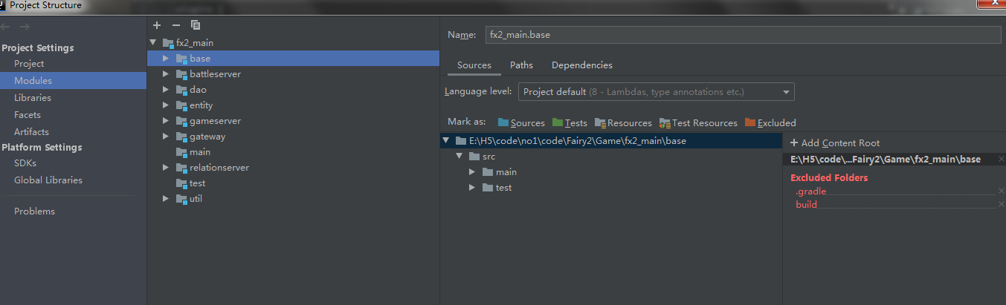This screenshot has width=1006, height=305.
Task: Open the Paths tab
Action: [x=521, y=65]
